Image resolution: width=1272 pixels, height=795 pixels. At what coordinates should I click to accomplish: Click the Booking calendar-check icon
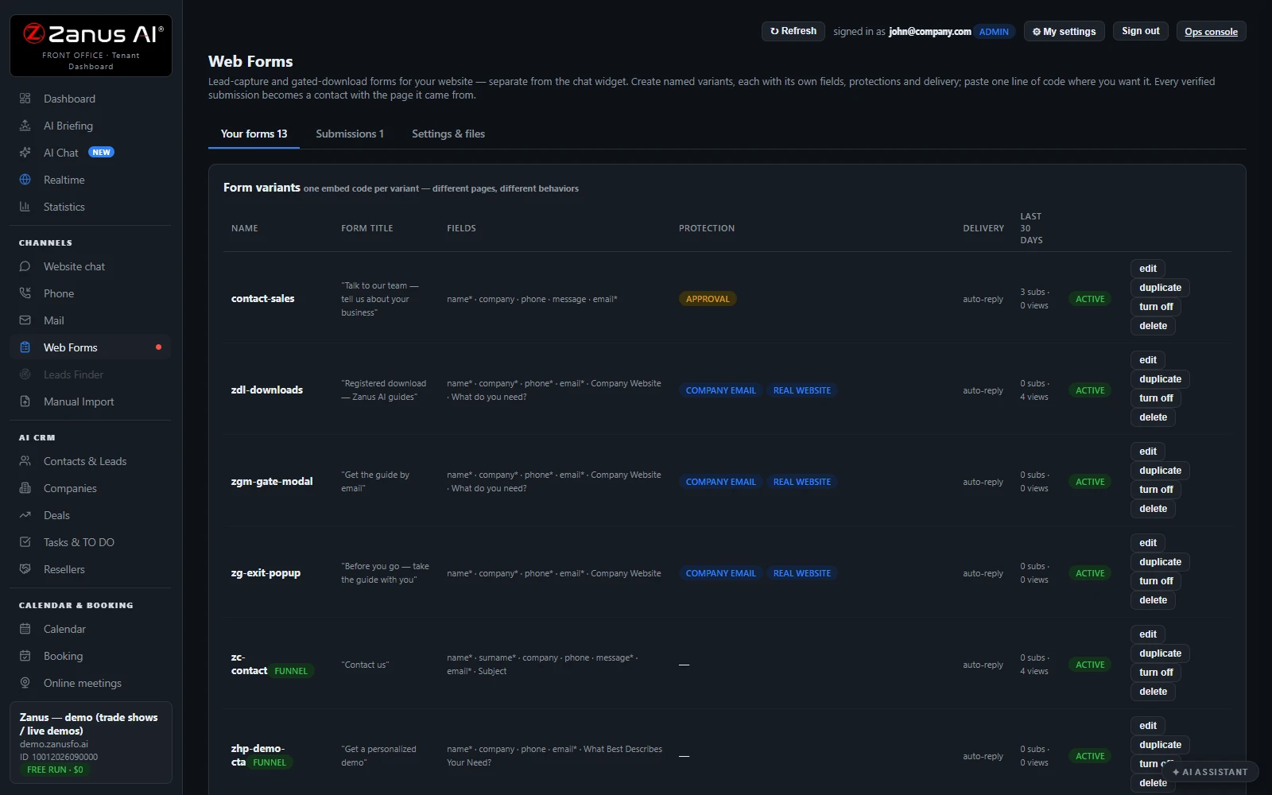(25, 656)
